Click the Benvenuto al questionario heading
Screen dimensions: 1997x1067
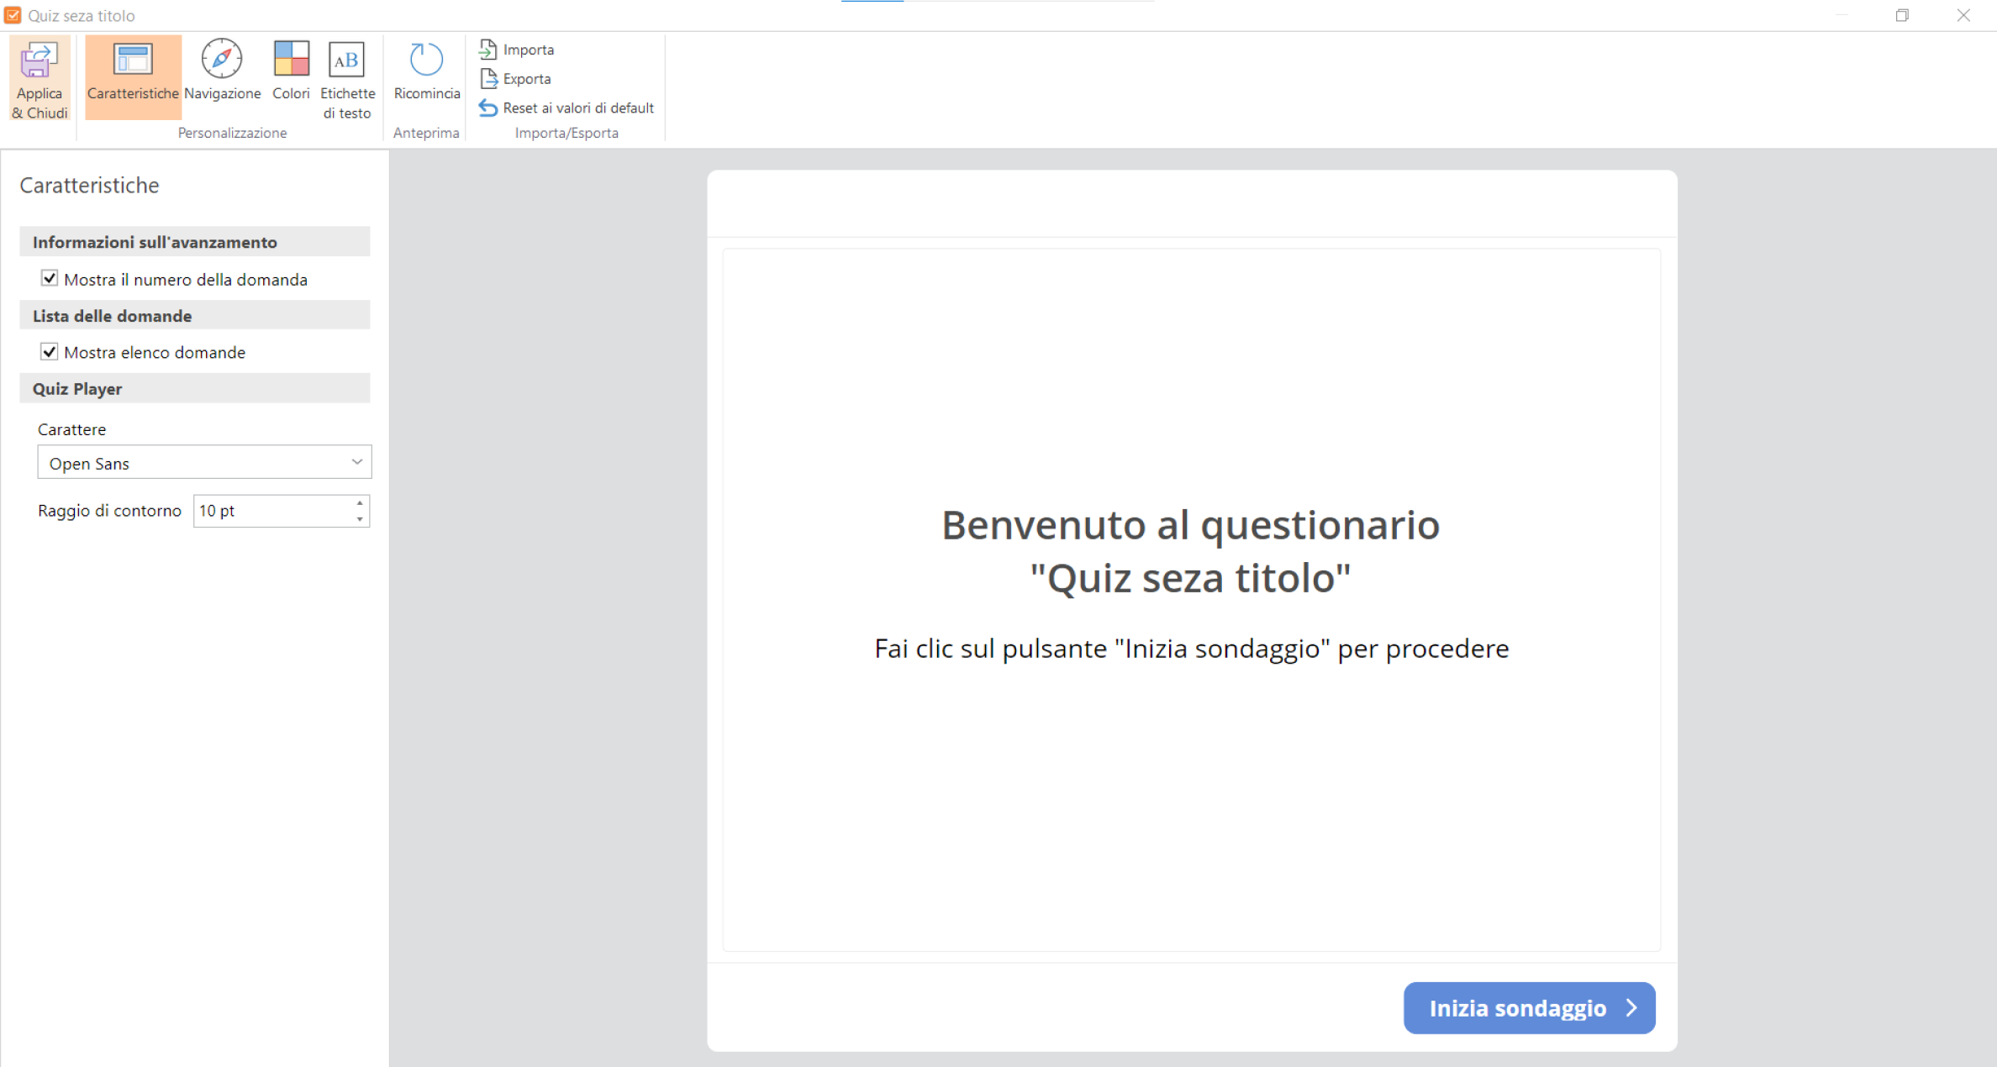click(x=1190, y=551)
